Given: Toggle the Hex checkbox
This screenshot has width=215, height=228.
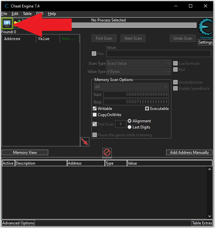Looking at the screenshot, I should point(94,54).
